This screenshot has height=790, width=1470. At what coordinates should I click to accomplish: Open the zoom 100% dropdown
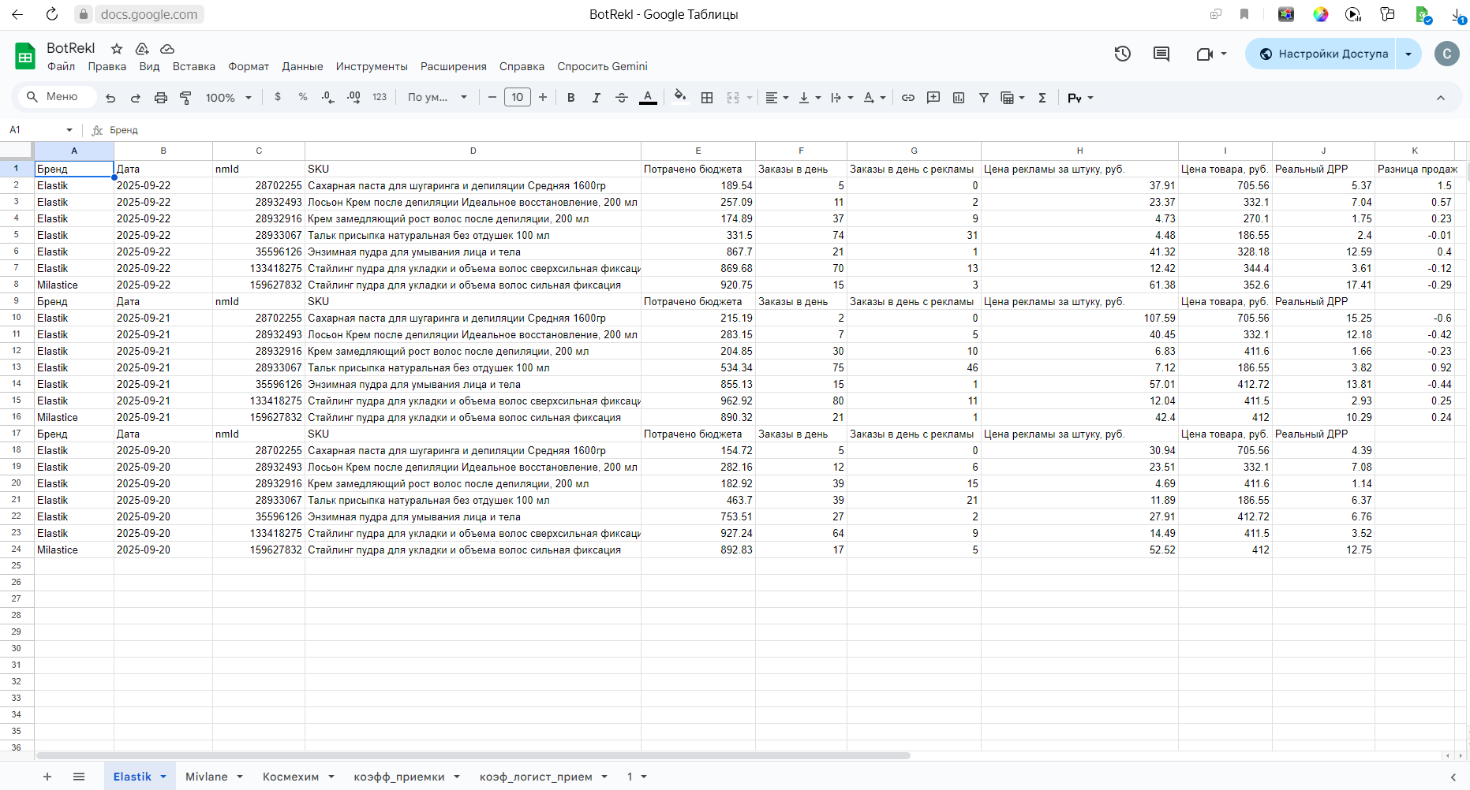(x=229, y=98)
